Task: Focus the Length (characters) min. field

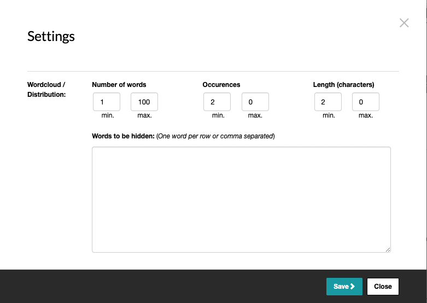Action: (x=328, y=102)
